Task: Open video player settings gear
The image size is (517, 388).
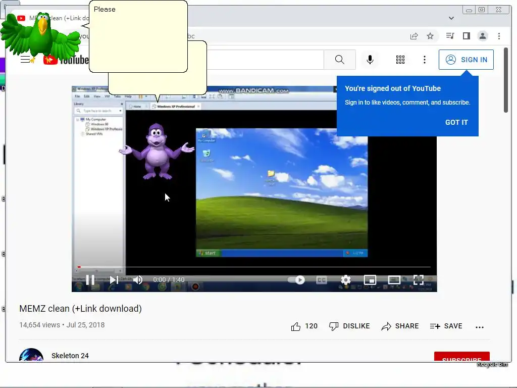Action: coord(345,280)
